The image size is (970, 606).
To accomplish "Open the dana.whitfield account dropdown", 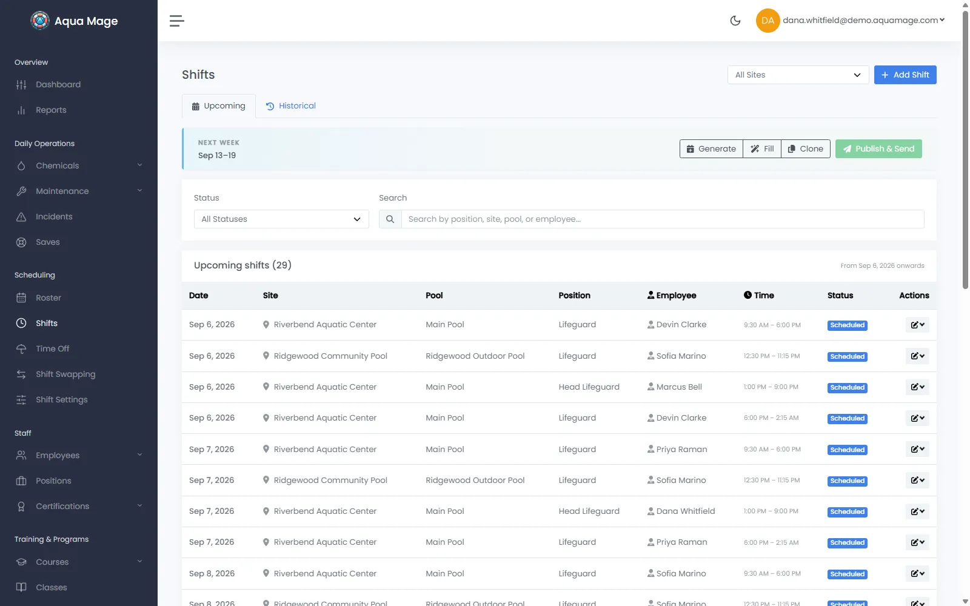I will click(x=863, y=20).
